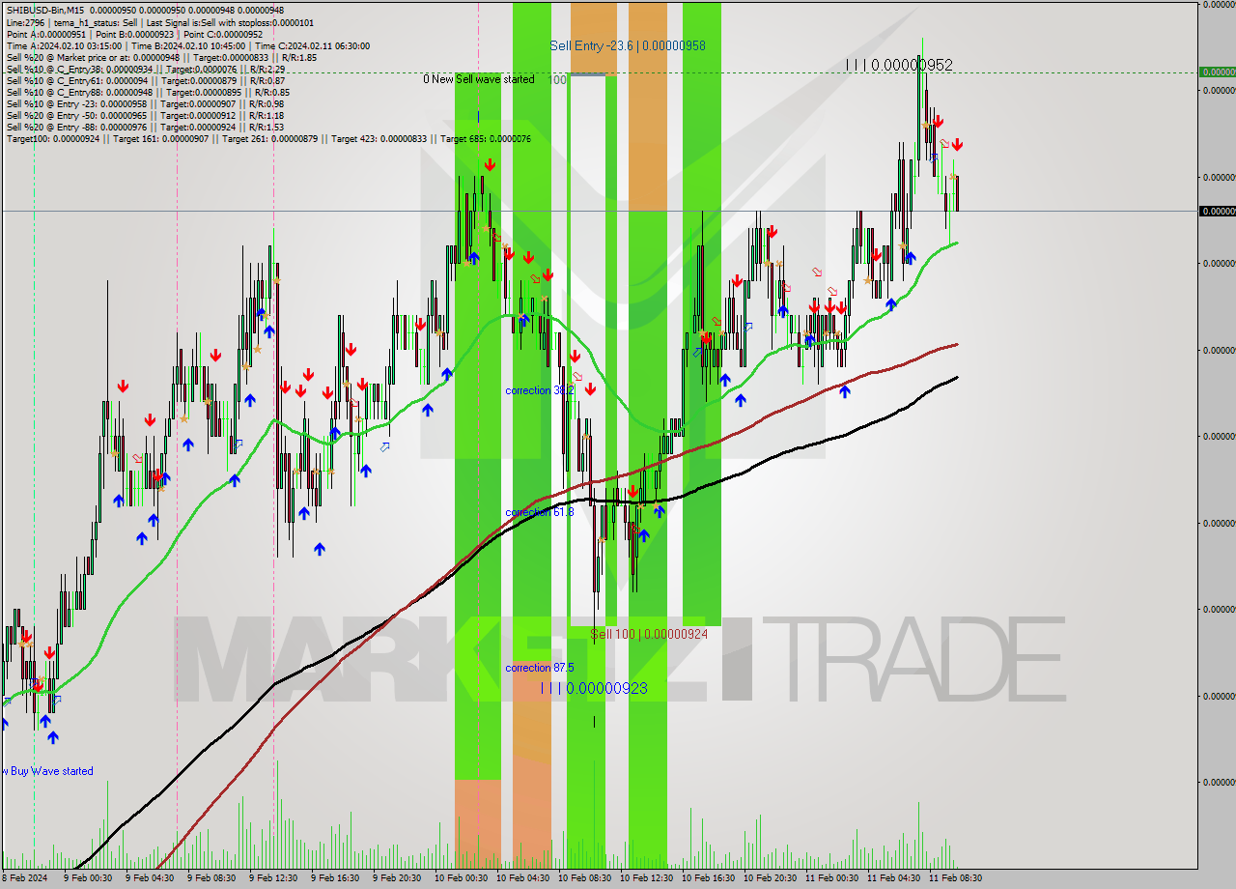Click the 'correction 61.8' label
Viewport: 1236px width, 889px height.
point(540,512)
